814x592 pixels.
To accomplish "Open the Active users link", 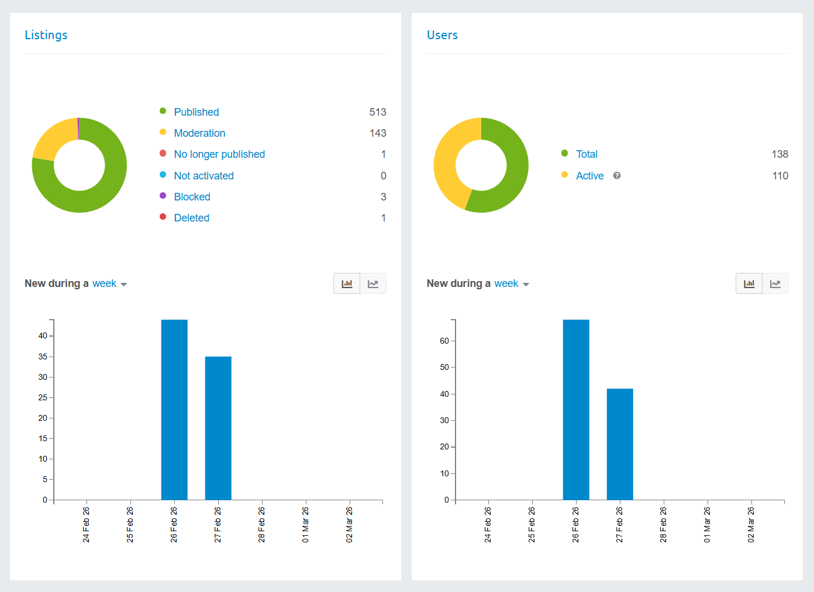I will click(589, 176).
